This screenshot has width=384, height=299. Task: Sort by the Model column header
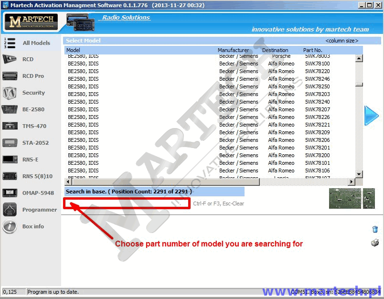73,50
